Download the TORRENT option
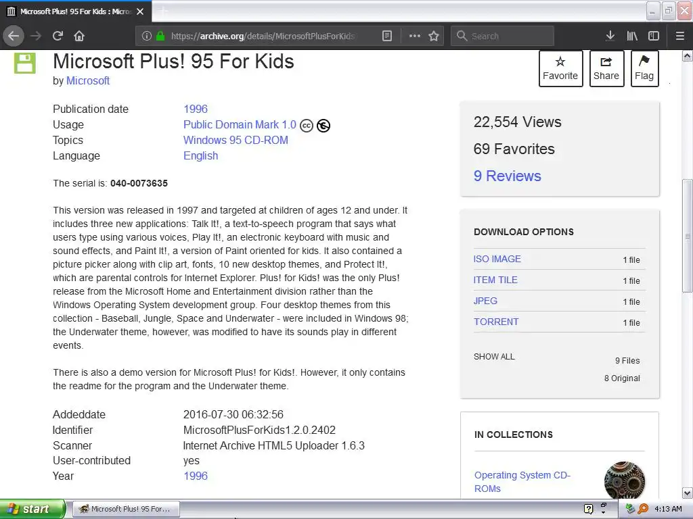The image size is (693, 519). [x=496, y=322]
